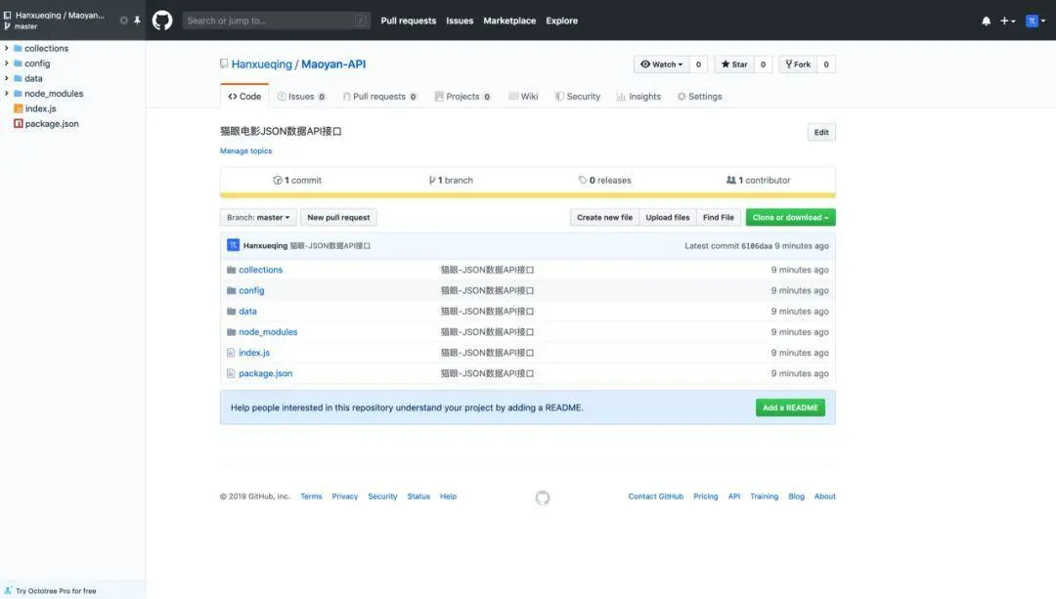
Task: Switch to the Projects tab
Action: coord(462,96)
